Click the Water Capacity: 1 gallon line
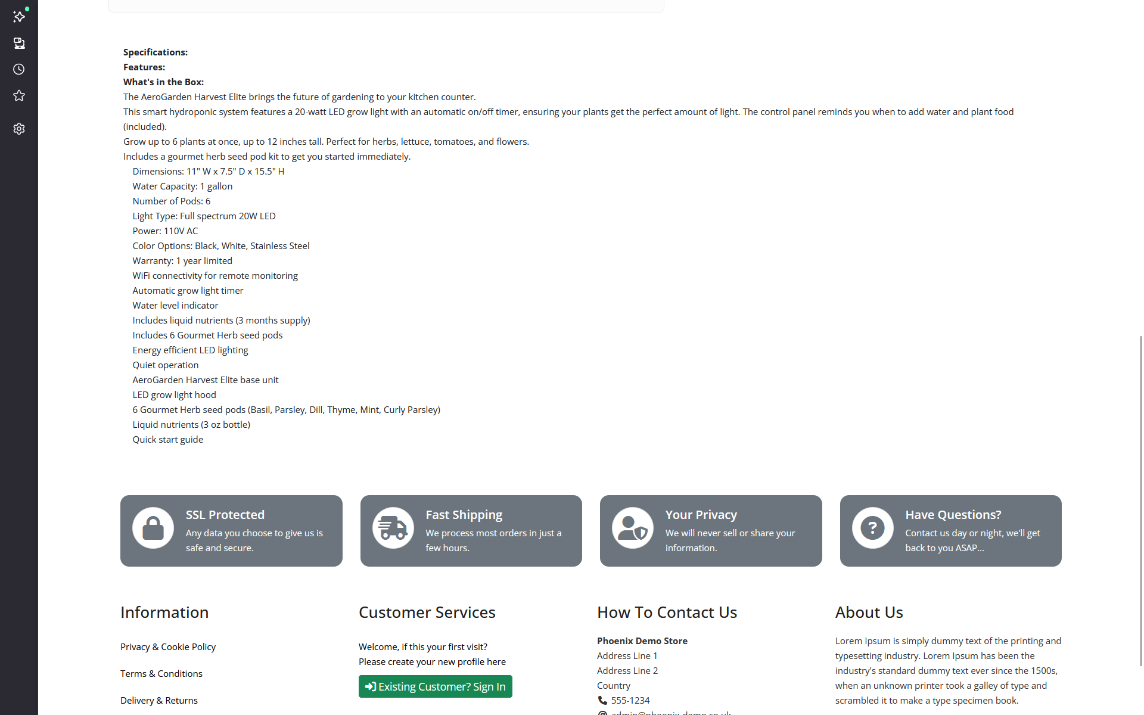The width and height of the screenshot is (1144, 715). [182, 186]
